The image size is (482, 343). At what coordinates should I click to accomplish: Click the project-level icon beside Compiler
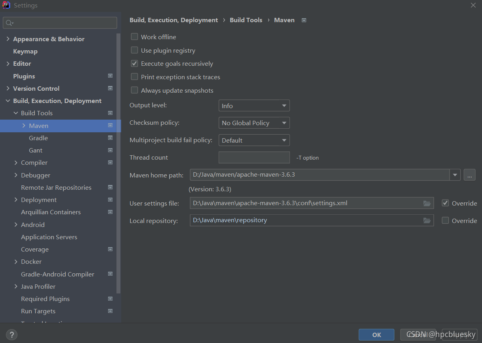110,162
